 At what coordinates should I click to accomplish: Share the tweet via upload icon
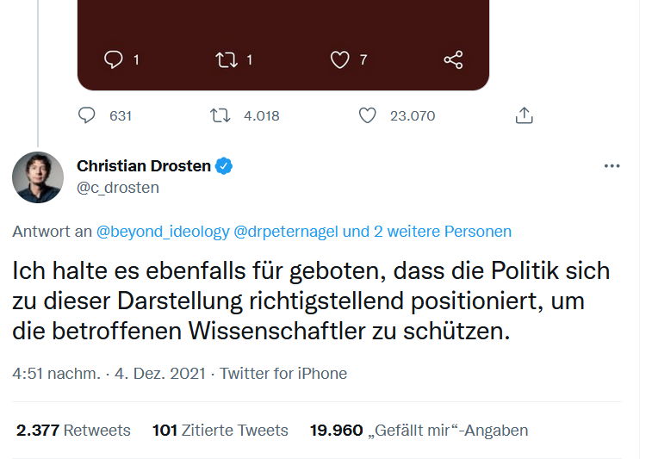[525, 115]
